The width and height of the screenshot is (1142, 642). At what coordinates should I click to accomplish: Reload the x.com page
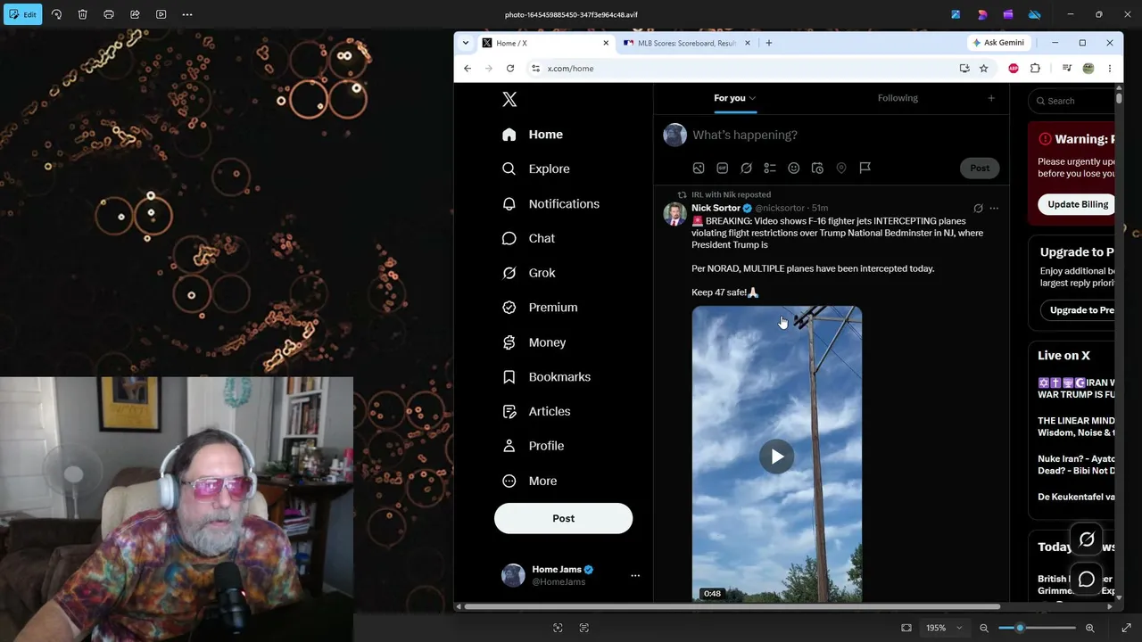(x=509, y=69)
